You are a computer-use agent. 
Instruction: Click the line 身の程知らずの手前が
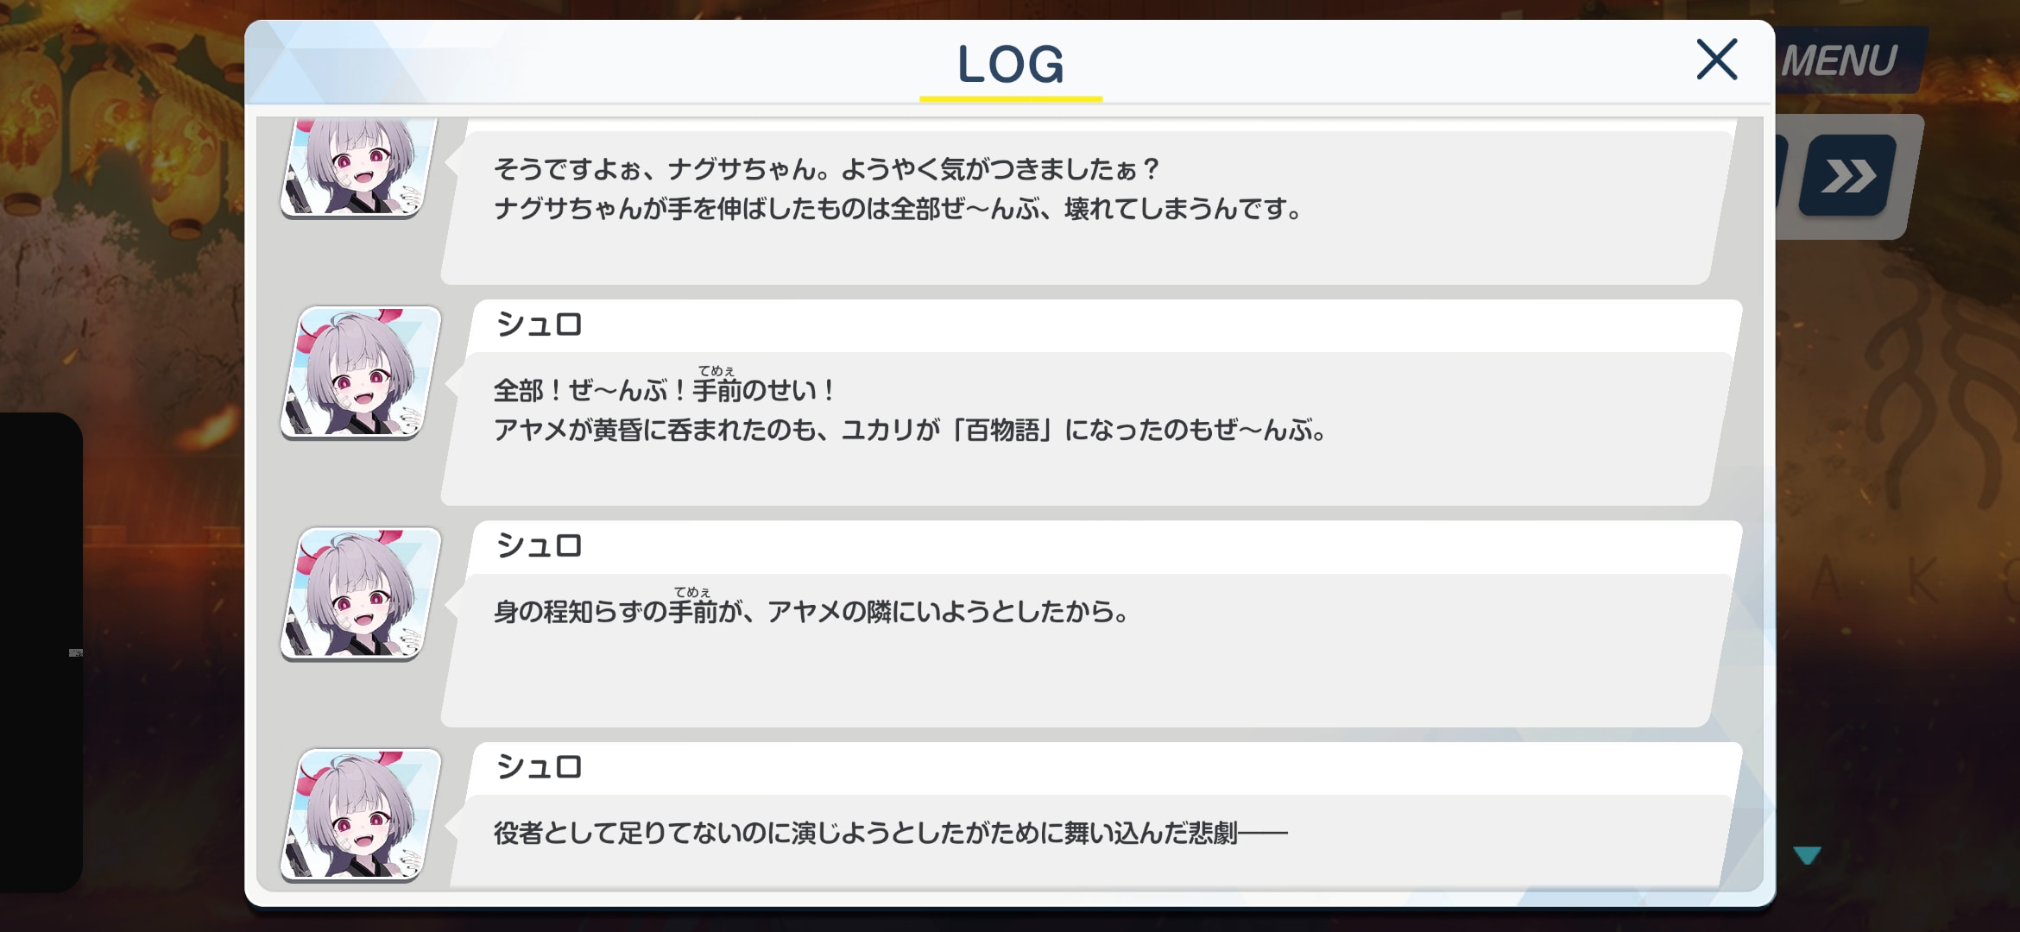[811, 611]
